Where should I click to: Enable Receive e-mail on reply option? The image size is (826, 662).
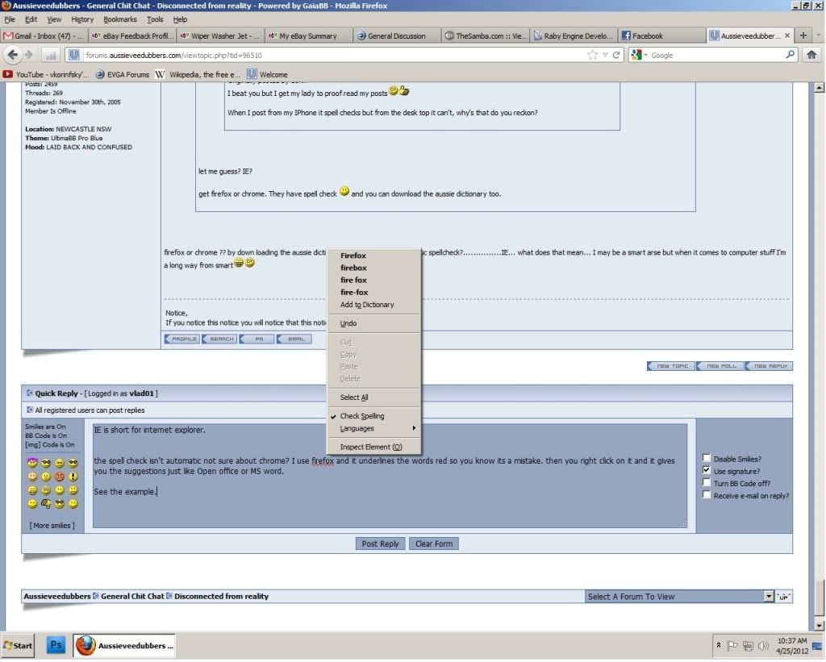click(x=707, y=496)
